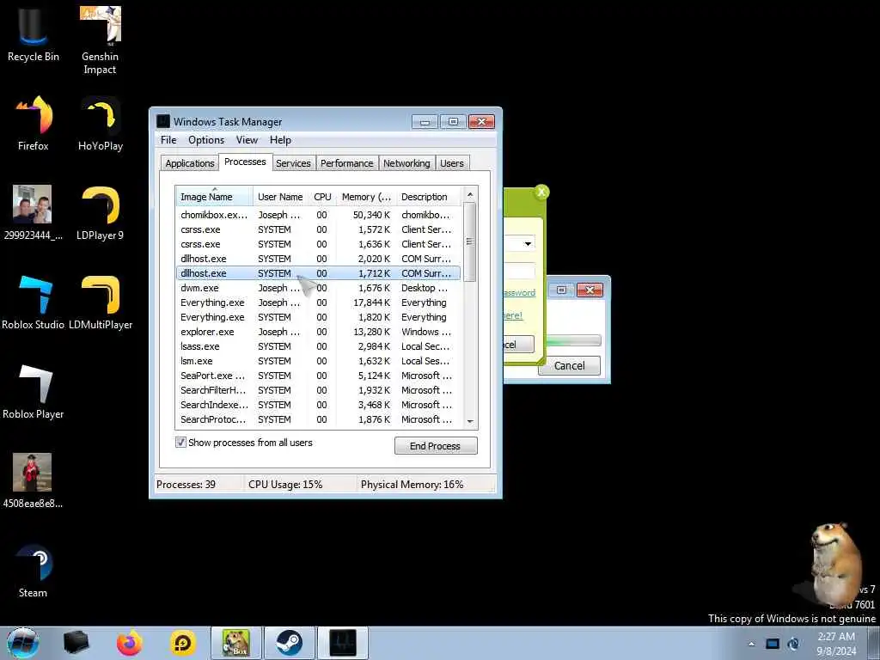Select the 4508eae8e8 image file on desktop
This screenshot has width=880, height=660.
click(33, 481)
